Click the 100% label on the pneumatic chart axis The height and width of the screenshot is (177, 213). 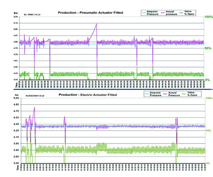(x=209, y=17)
